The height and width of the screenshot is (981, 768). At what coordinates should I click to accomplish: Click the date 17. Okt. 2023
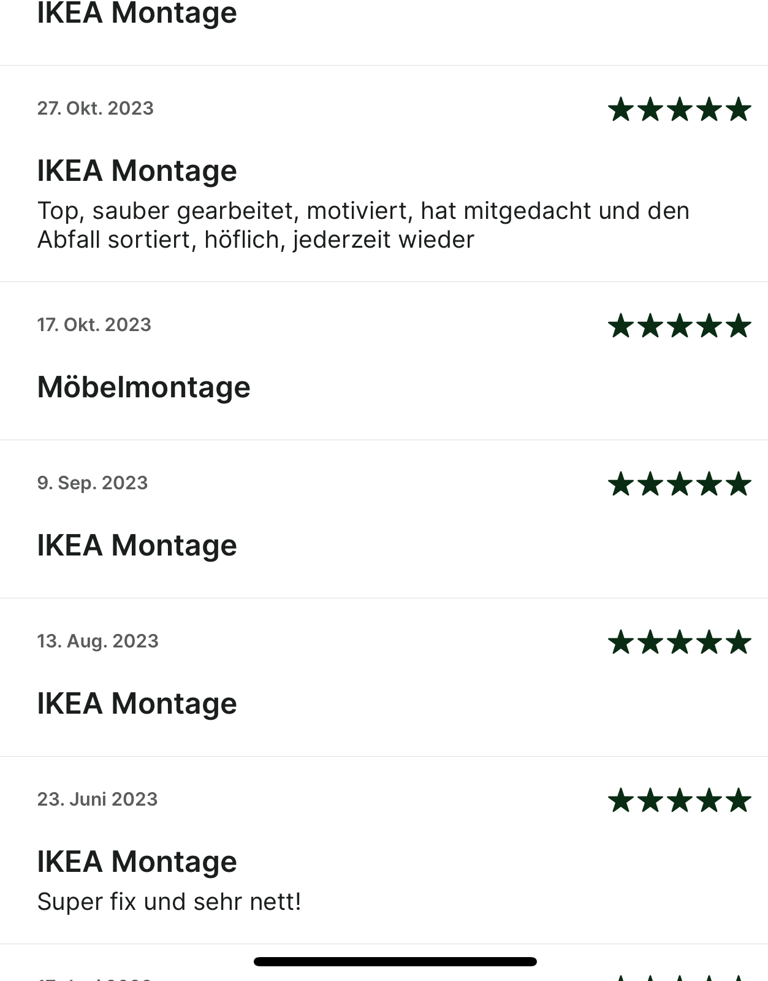point(94,325)
